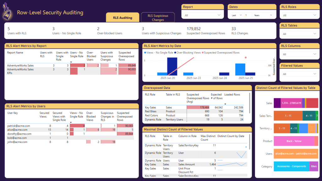
Task: Switch to RLS Suspicious Changes tab
Action: tap(158, 18)
